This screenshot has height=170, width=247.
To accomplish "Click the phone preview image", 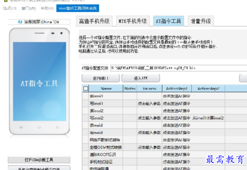I will tap(39, 81).
